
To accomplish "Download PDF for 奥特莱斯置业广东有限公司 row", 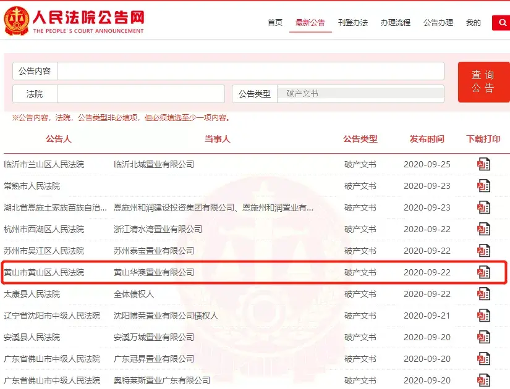I will point(483,380).
